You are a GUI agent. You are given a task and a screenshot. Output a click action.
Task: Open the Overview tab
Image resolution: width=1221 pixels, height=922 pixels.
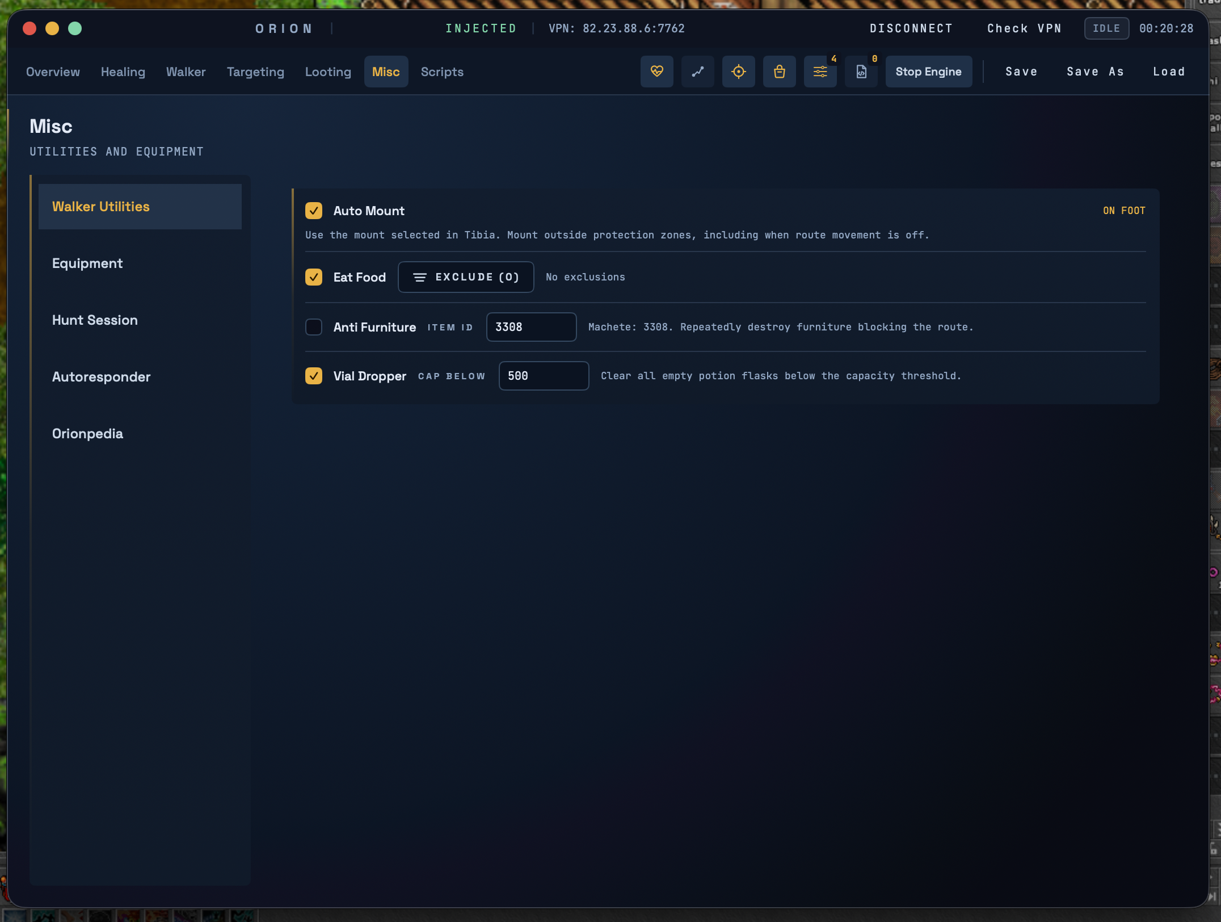53,72
